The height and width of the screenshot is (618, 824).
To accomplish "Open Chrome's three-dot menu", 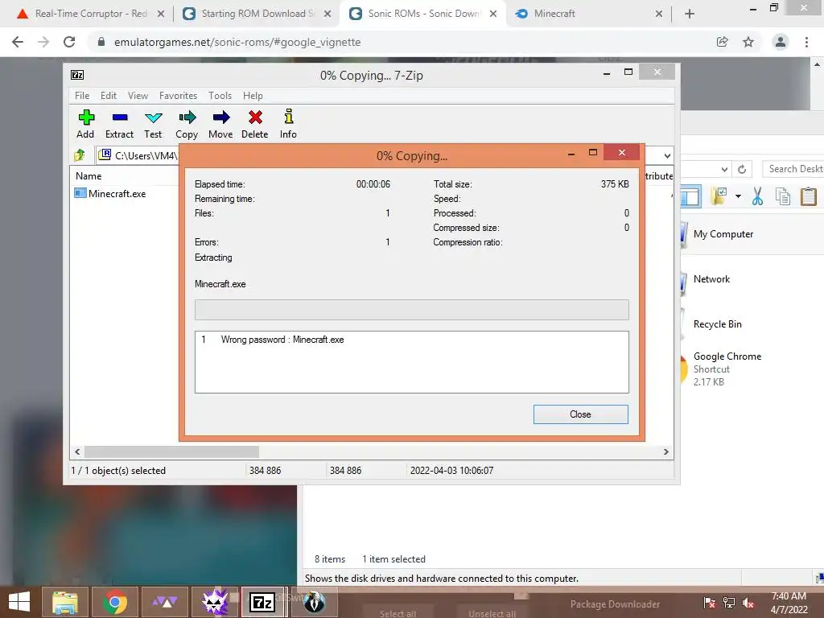I will point(806,42).
